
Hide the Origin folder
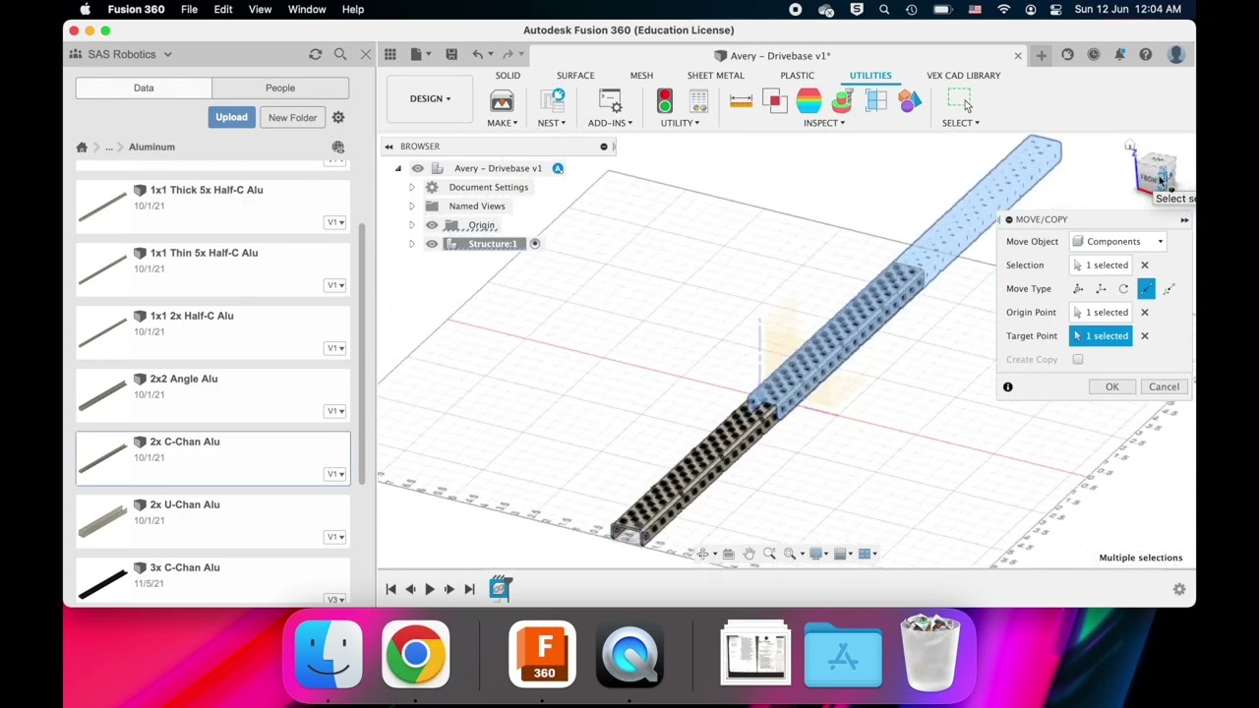432,225
